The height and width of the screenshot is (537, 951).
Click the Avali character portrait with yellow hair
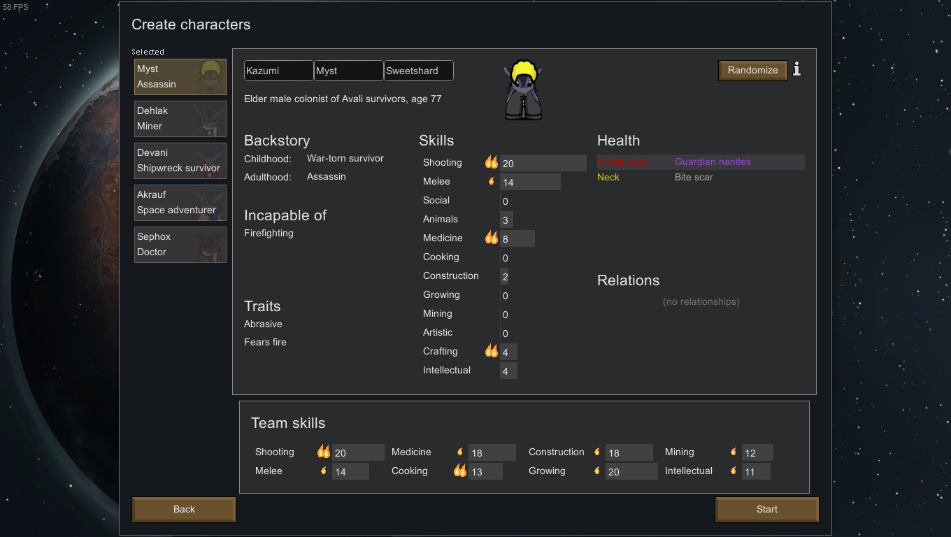523,90
